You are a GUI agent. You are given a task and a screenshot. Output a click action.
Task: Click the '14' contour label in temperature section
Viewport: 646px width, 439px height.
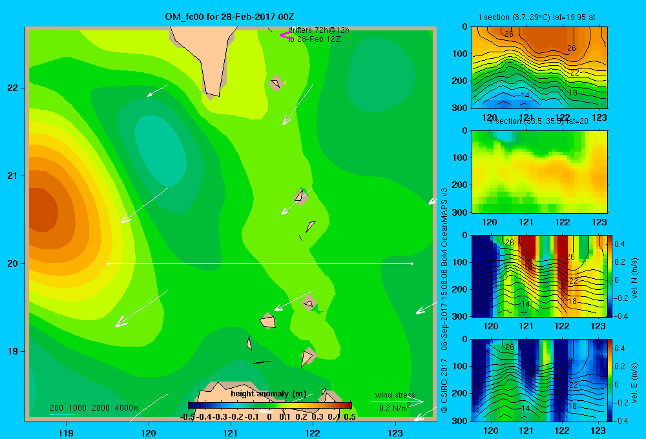tap(525, 96)
